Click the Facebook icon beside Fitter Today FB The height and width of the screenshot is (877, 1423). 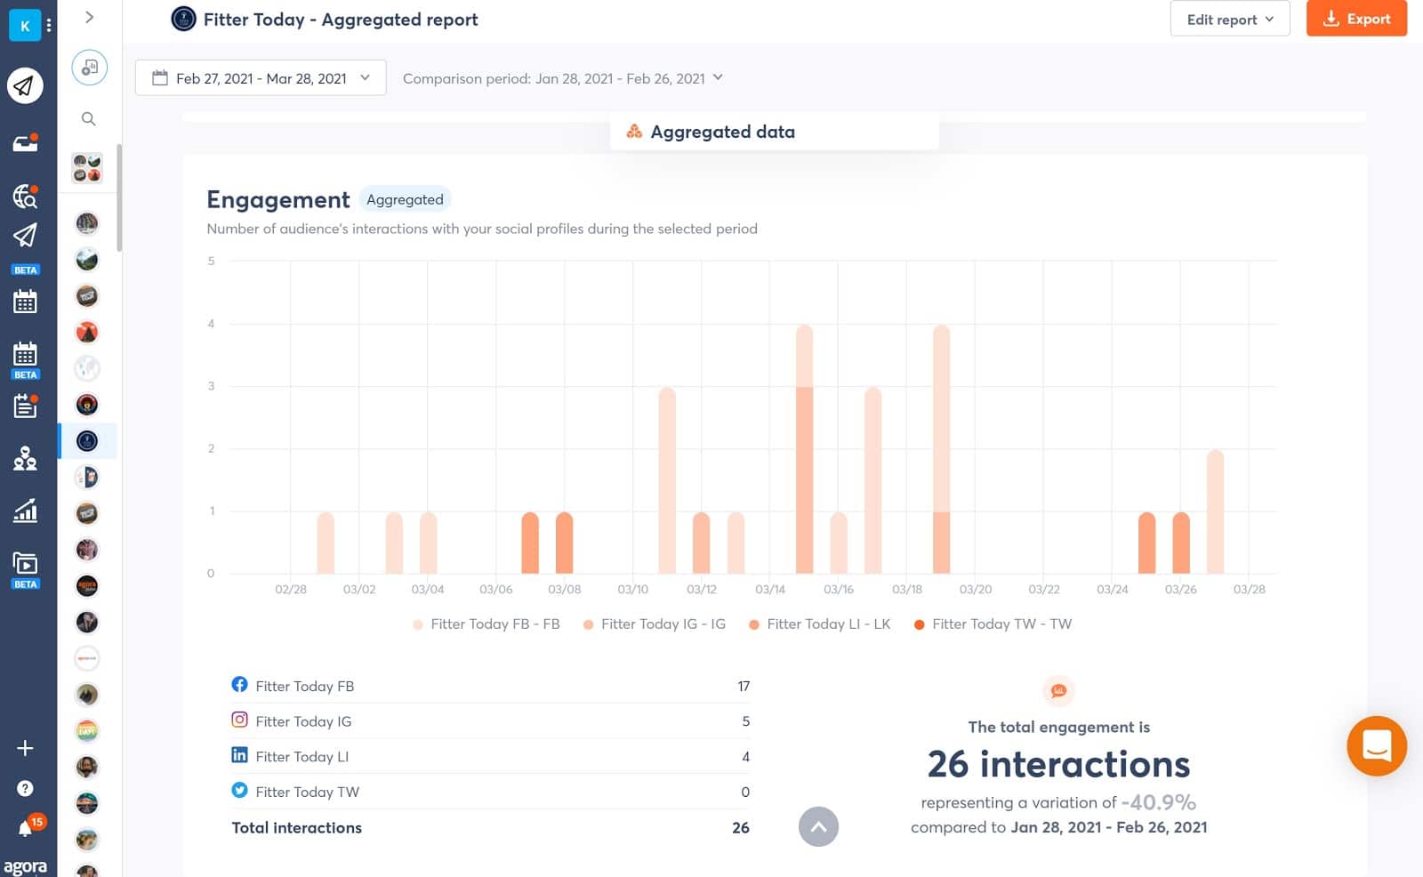pyautogui.click(x=239, y=685)
